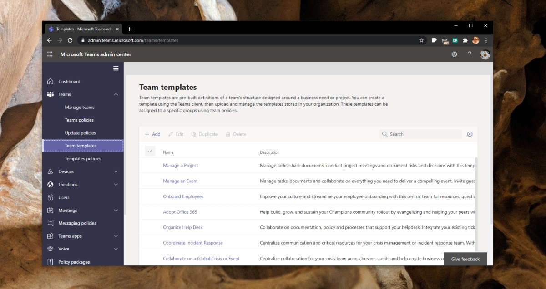Image resolution: width=546 pixels, height=289 pixels.
Task: Open the Chrome extensions puzzle icon
Action: coord(465,40)
